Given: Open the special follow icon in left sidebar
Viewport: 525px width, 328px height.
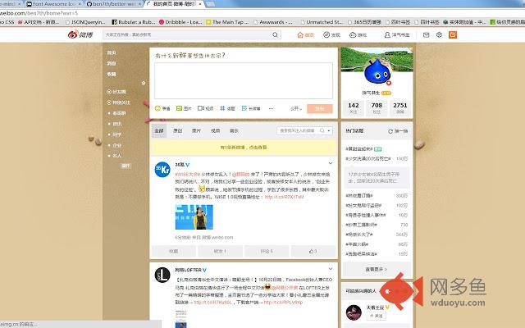Looking at the screenshot, I should click(109, 102).
